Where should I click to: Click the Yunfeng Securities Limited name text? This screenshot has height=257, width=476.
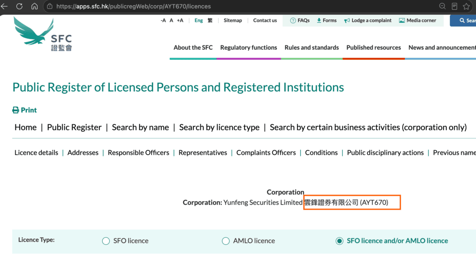263,202
